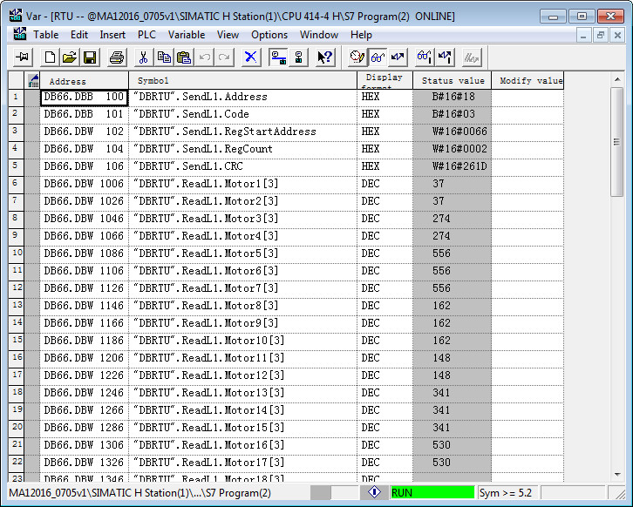The width and height of the screenshot is (633, 507).
Task: Paste from clipboard toolbar icon
Action: [x=184, y=57]
